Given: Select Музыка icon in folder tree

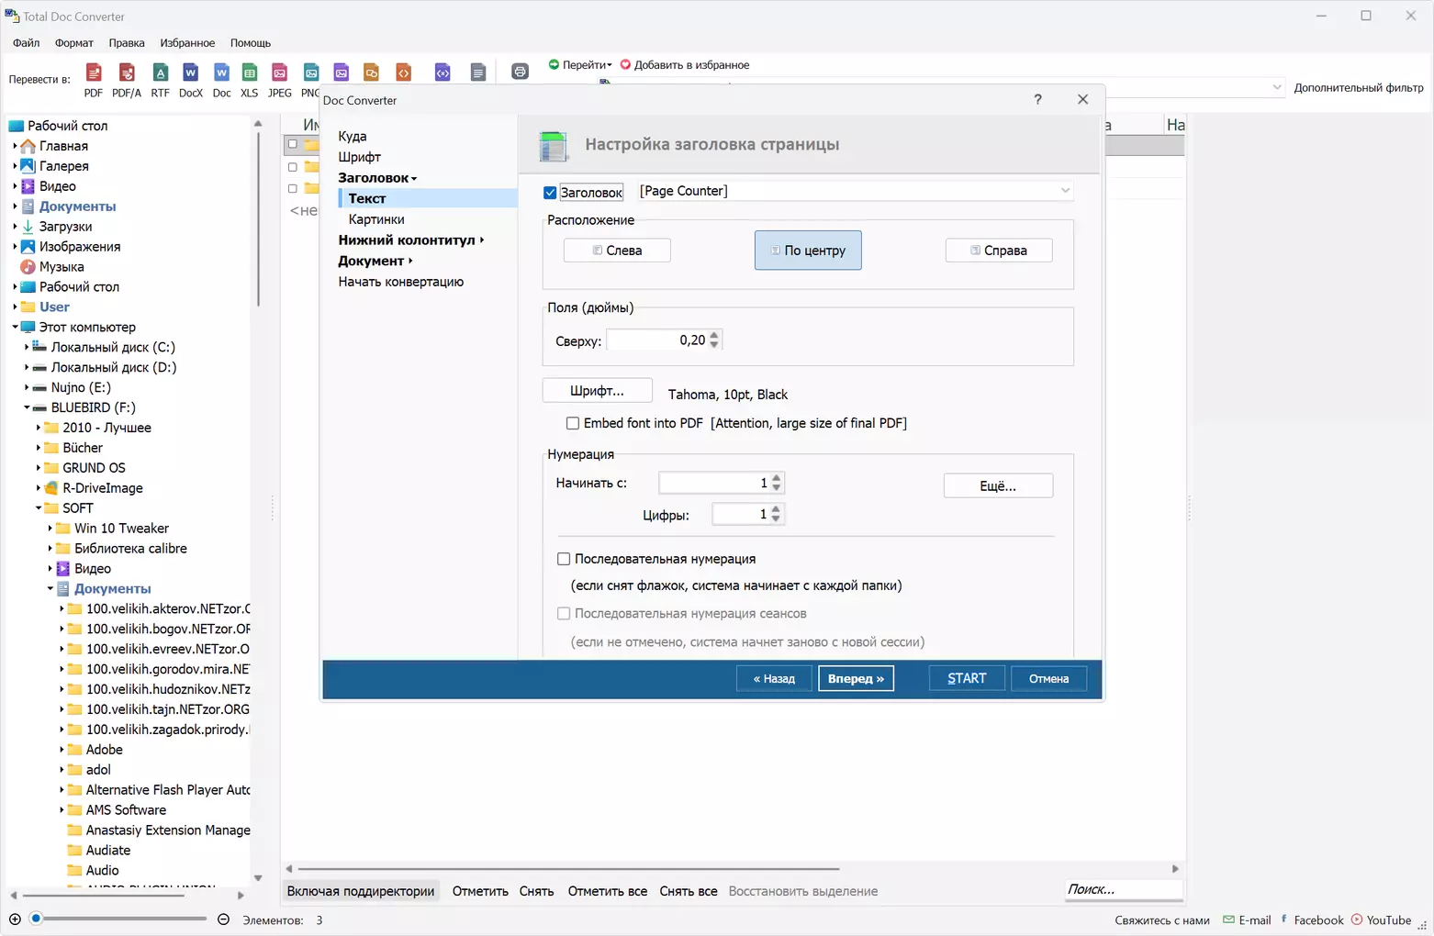Looking at the screenshot, I should click(x=28, y=267).
